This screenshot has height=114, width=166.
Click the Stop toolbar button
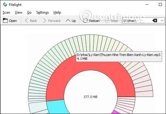112,21
